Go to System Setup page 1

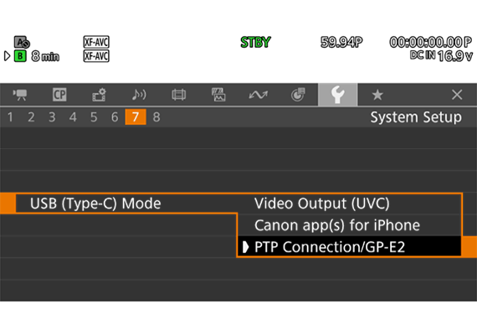[10, 117]
